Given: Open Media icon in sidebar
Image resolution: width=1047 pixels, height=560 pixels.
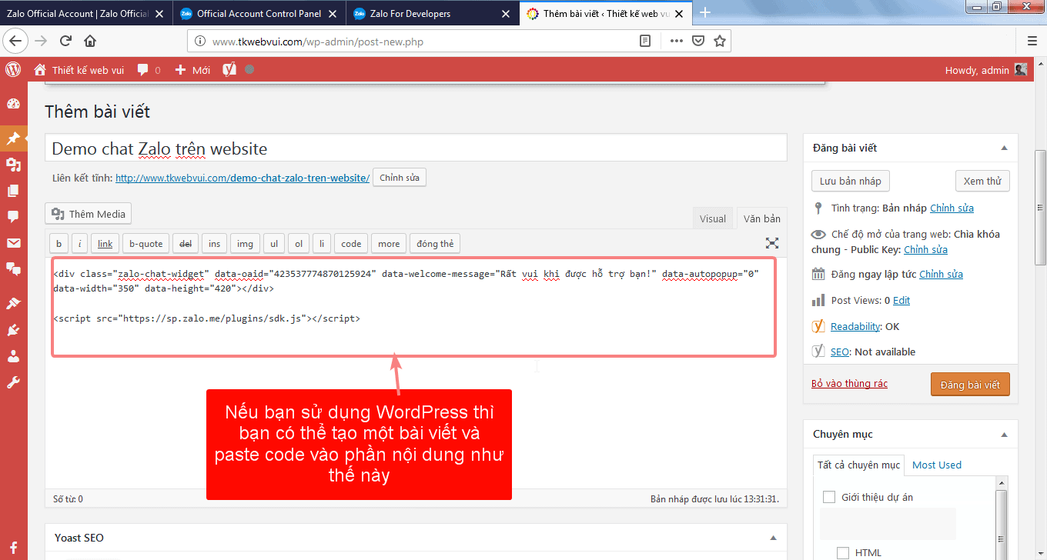Looking at the screenshot, I should tap(13, 165).
